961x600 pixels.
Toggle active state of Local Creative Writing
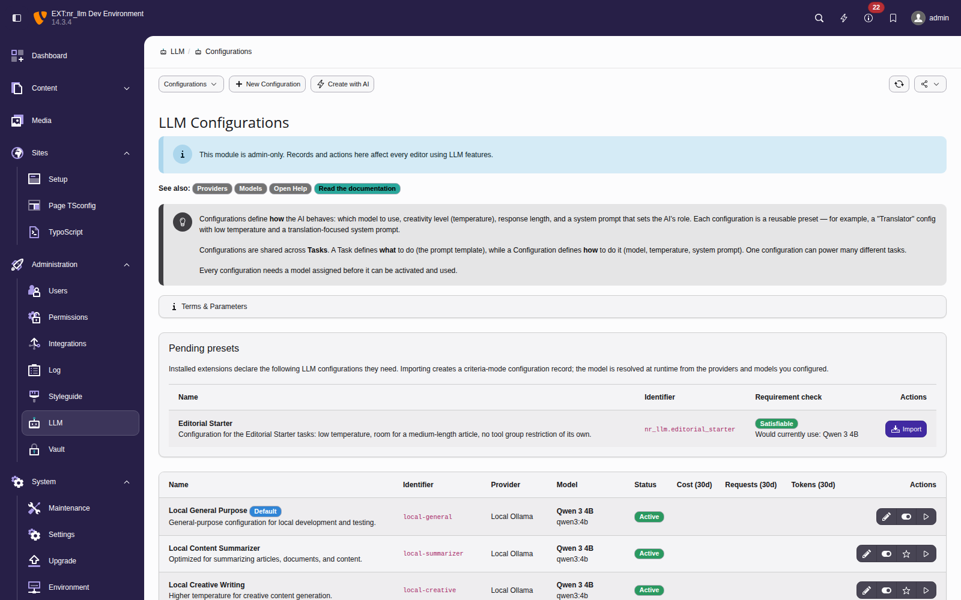[x=887, y=590]
